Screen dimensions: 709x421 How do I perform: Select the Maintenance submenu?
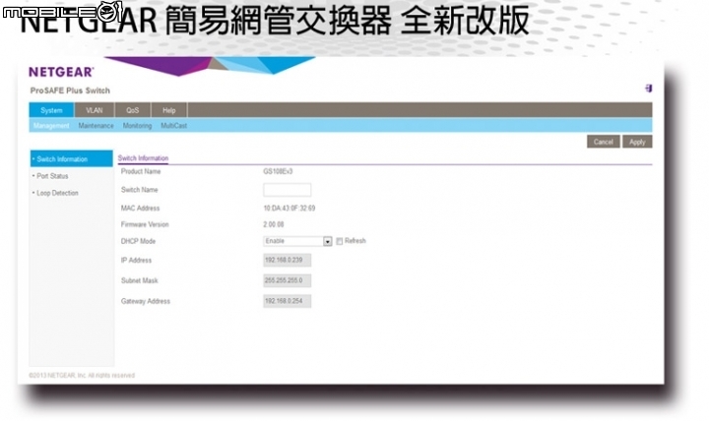coord(96,126)
